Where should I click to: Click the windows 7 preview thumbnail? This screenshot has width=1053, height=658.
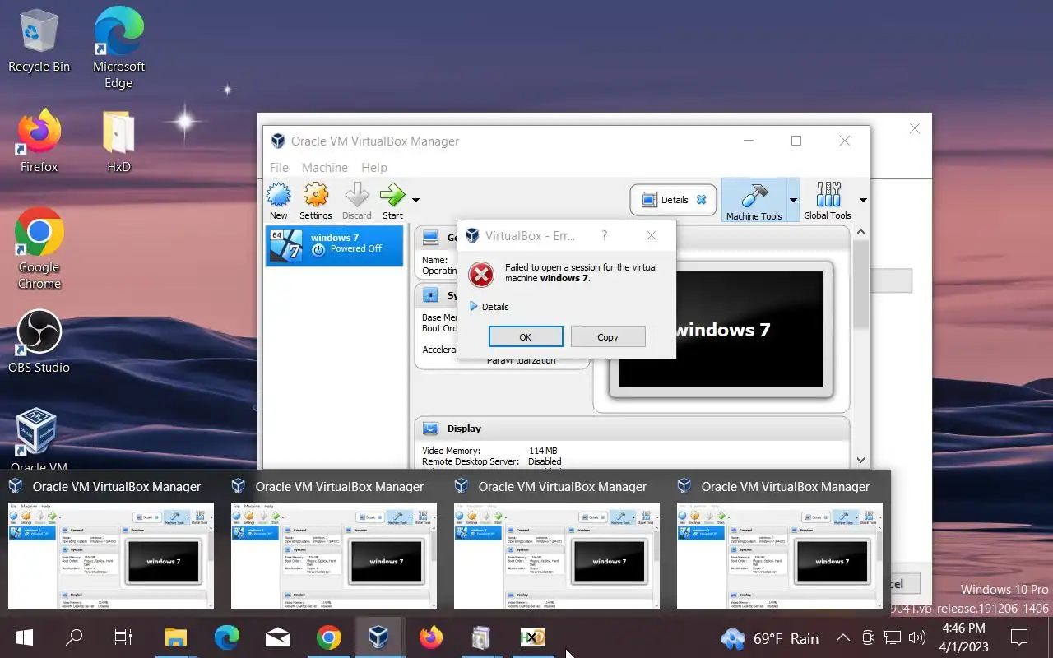point(721,329)
